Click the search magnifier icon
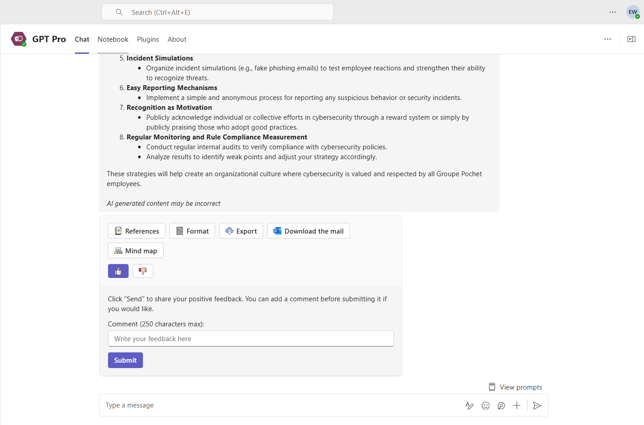This screenshot has height=425, width=644. pos(119,12)
